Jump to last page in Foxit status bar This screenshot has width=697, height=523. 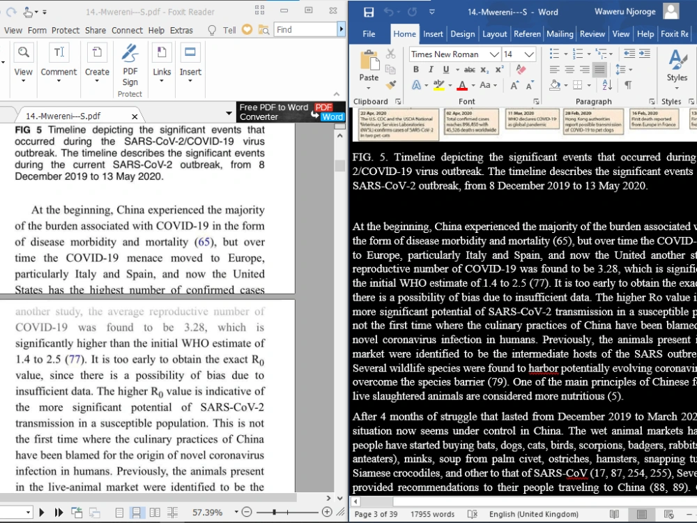click(x=59, y=513)
